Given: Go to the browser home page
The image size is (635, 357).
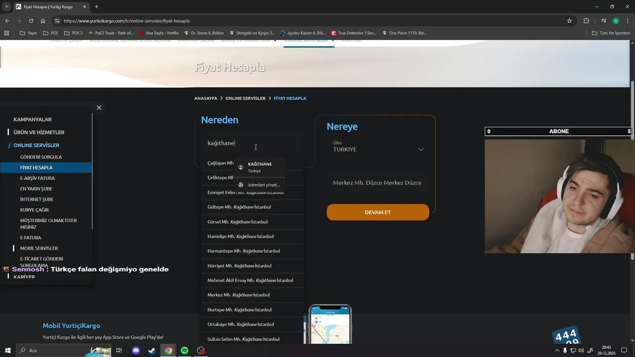Looking at the screenshot, I should [43, 21].
